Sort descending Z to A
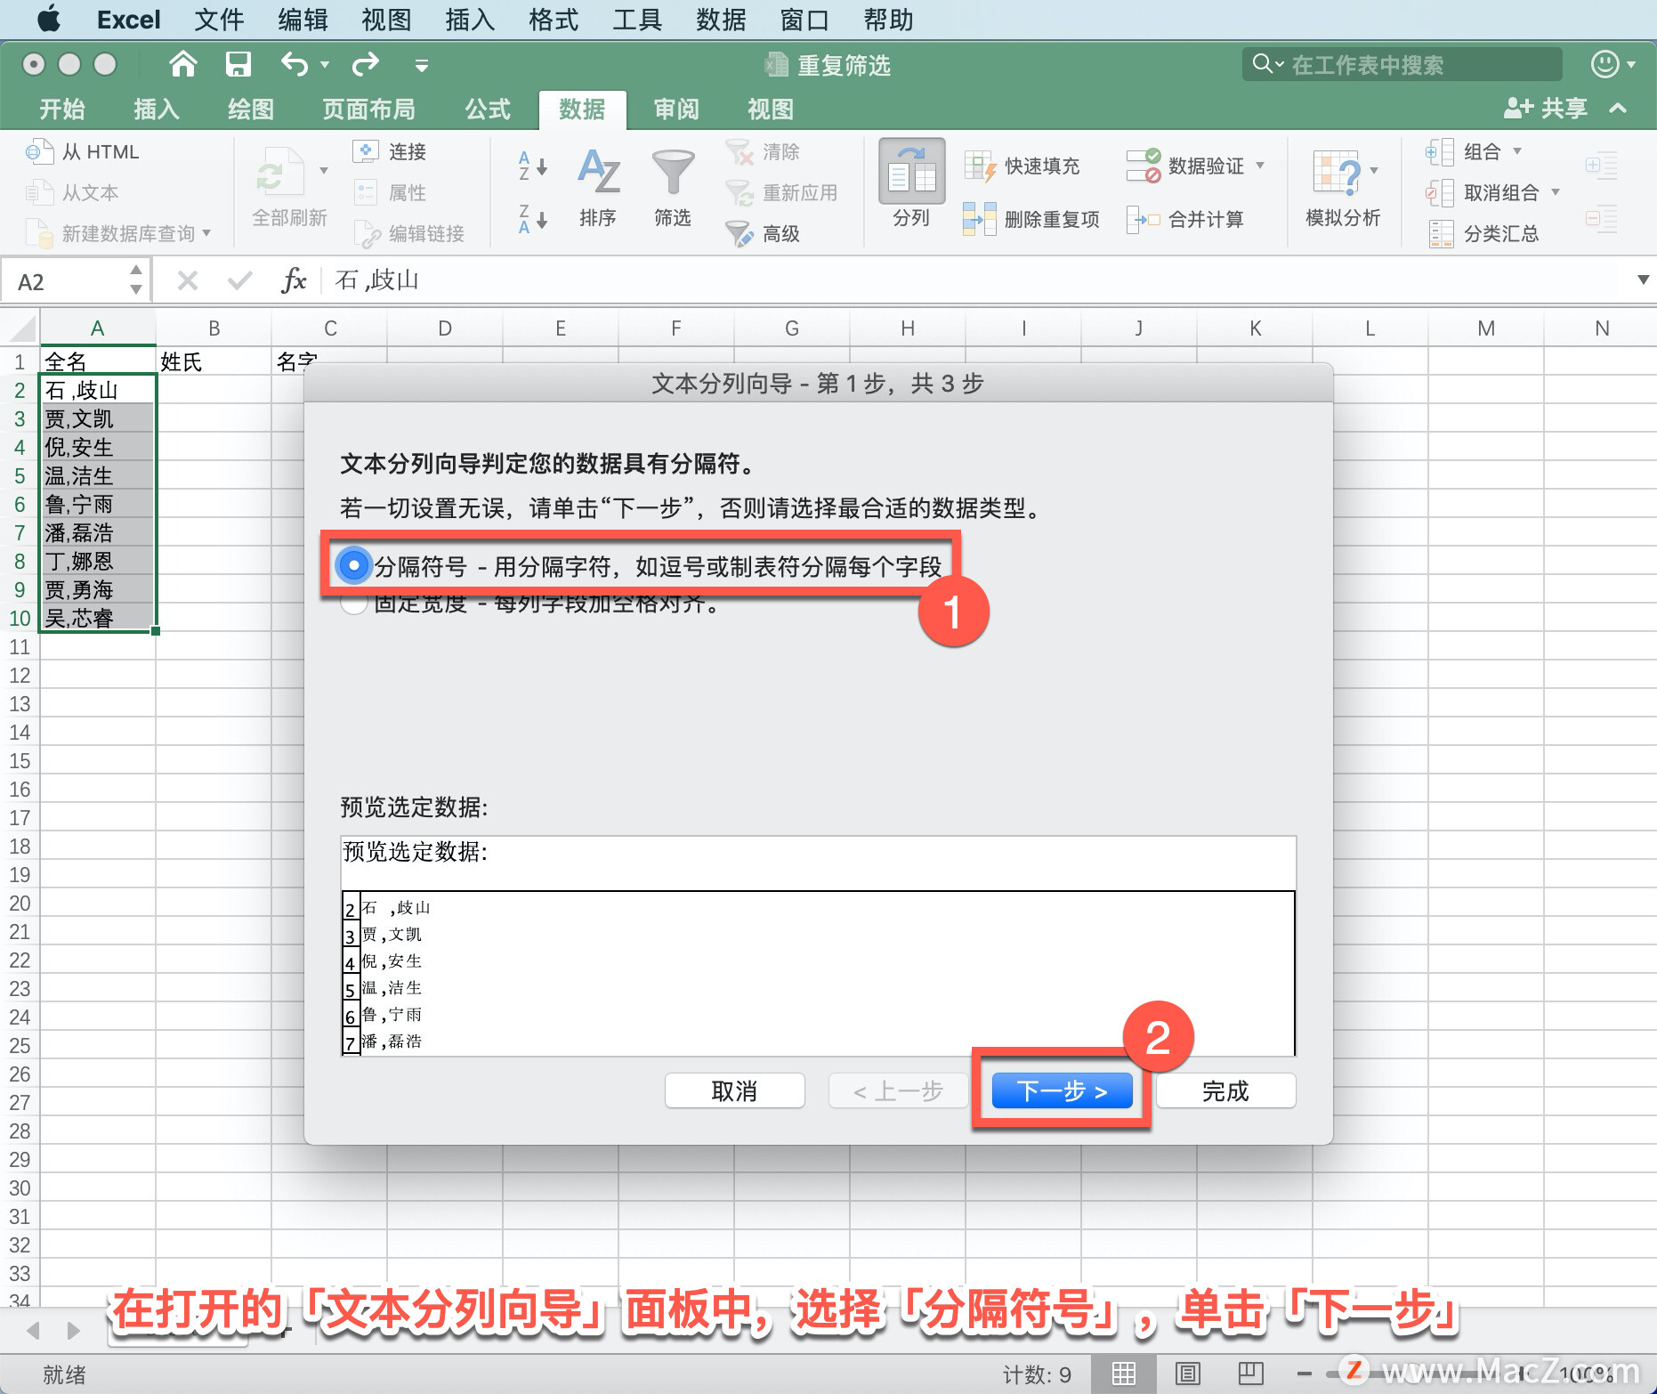 point(532,218)
